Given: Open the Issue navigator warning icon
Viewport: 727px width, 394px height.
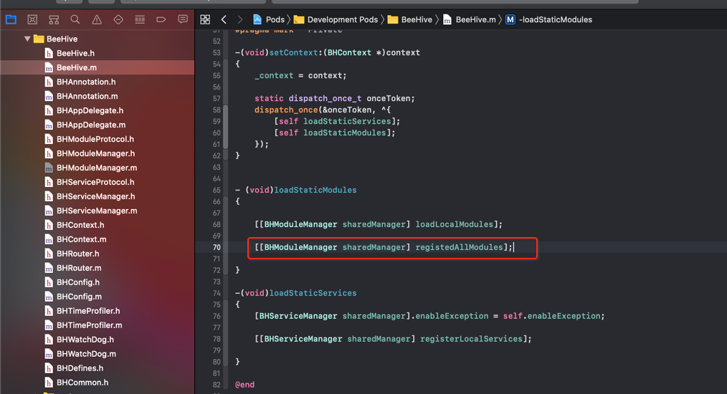Looking at the screenshot, I should [97, 19].
